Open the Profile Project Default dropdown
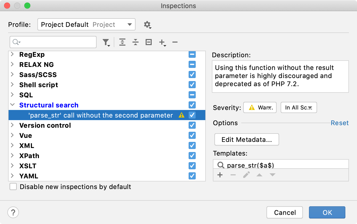 click(x=86, y=24)
